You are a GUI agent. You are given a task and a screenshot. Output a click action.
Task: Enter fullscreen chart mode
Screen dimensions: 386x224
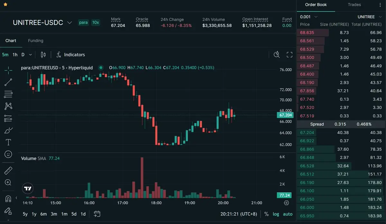289,54
